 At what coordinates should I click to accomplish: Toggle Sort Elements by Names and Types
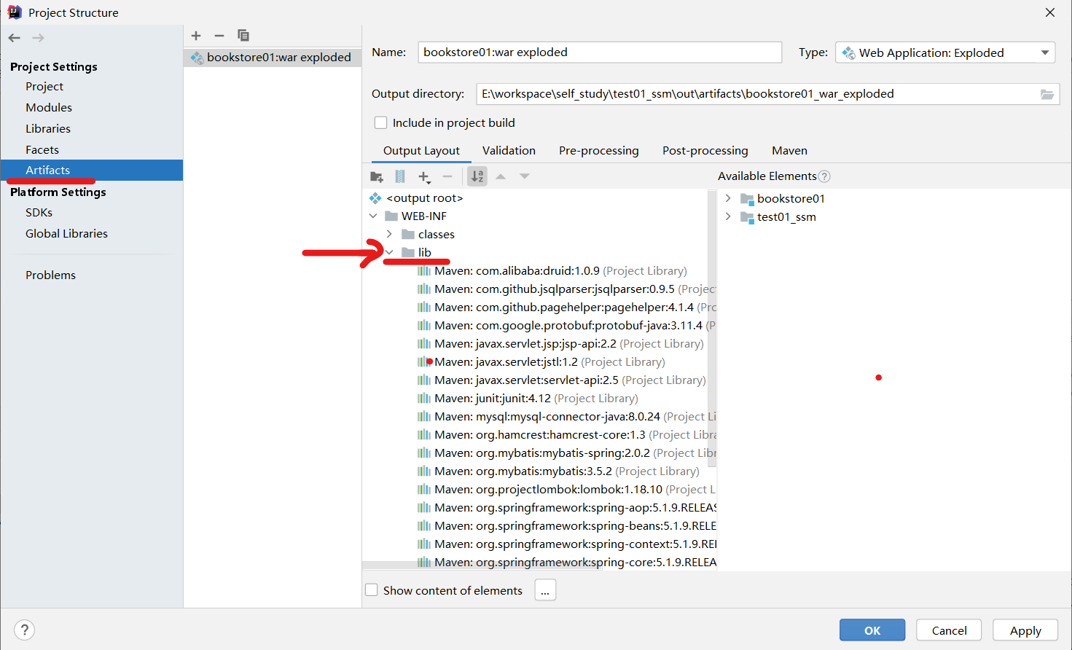point(477,176)
